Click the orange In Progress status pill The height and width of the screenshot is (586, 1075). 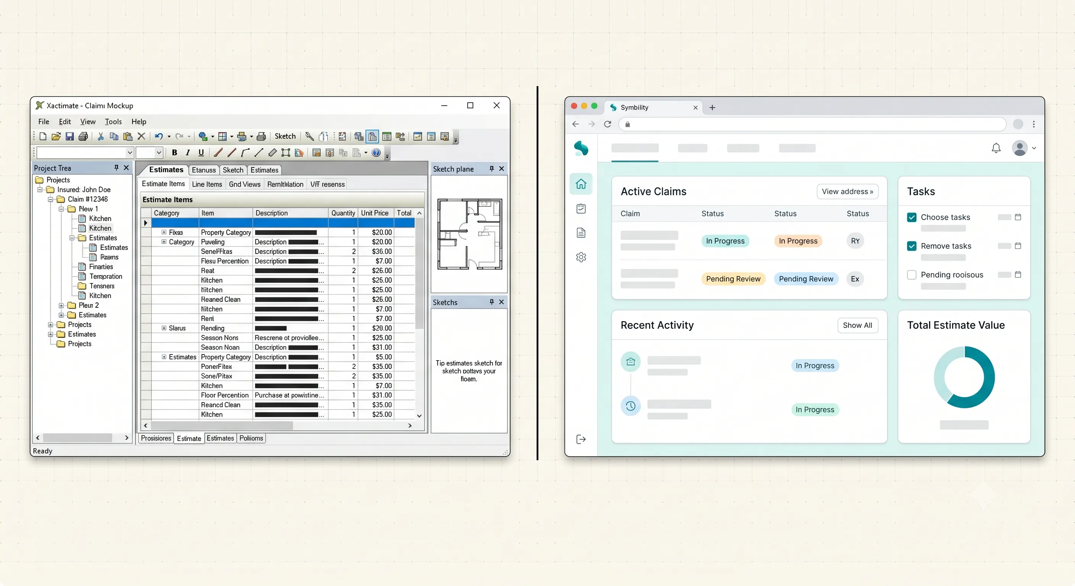click(798, 241)
